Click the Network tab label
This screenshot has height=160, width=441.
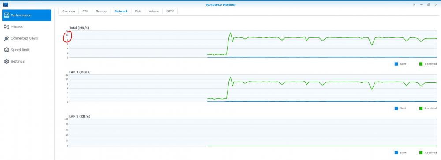121,11
